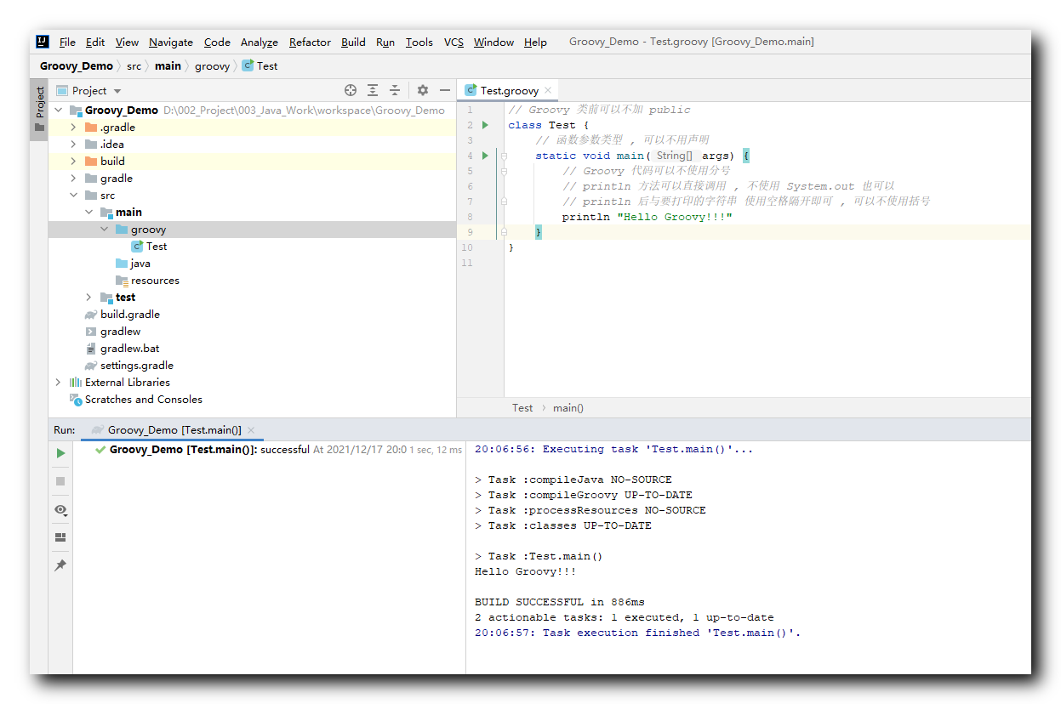Toggle the Pin Tab icon in Run panel
Screen dimensions: 1061x704
(x=60, y=565)
